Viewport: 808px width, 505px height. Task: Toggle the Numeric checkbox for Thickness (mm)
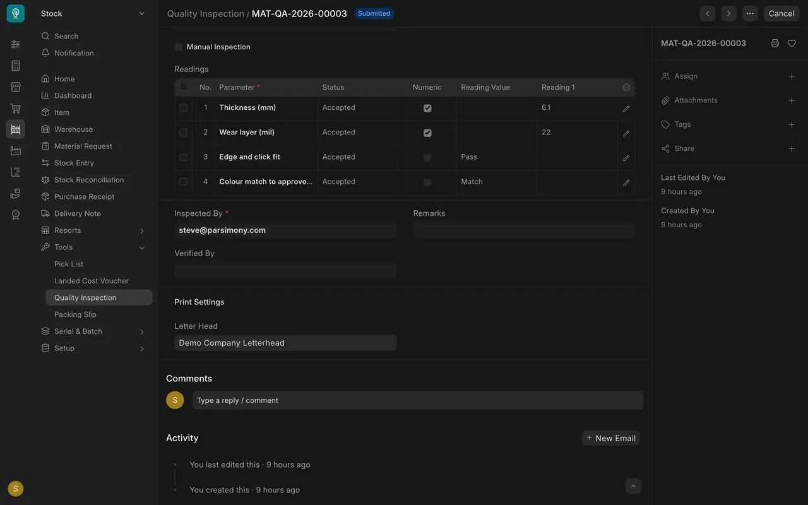(x=427, y=109)
